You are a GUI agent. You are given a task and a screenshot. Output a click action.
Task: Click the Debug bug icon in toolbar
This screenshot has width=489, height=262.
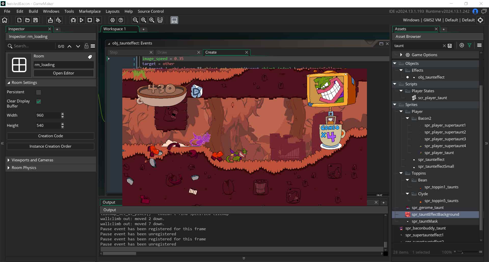pos(73,20)
